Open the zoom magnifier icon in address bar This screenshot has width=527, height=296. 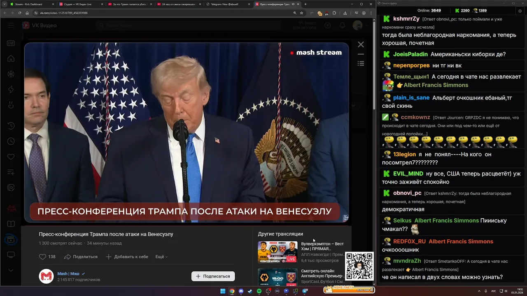tap(295, 13)
